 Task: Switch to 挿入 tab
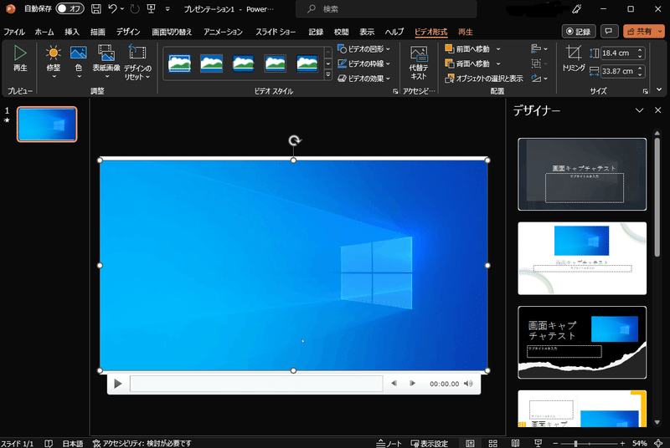click(x=72, y=32)
